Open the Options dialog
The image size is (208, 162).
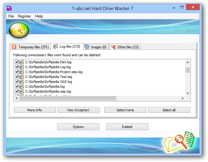[x=78, y=127]
